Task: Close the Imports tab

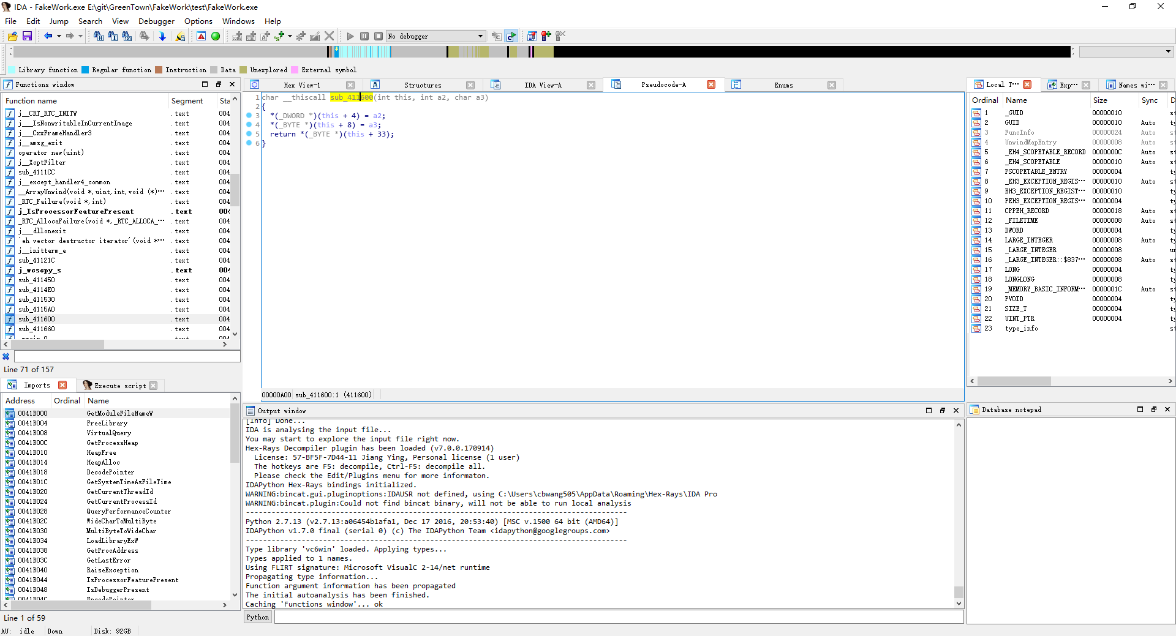Action: pos(62,385)
